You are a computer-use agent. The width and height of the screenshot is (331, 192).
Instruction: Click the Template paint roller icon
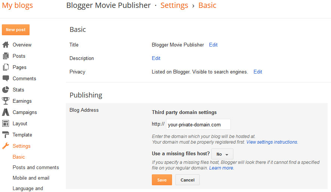[x=6, y=135]
